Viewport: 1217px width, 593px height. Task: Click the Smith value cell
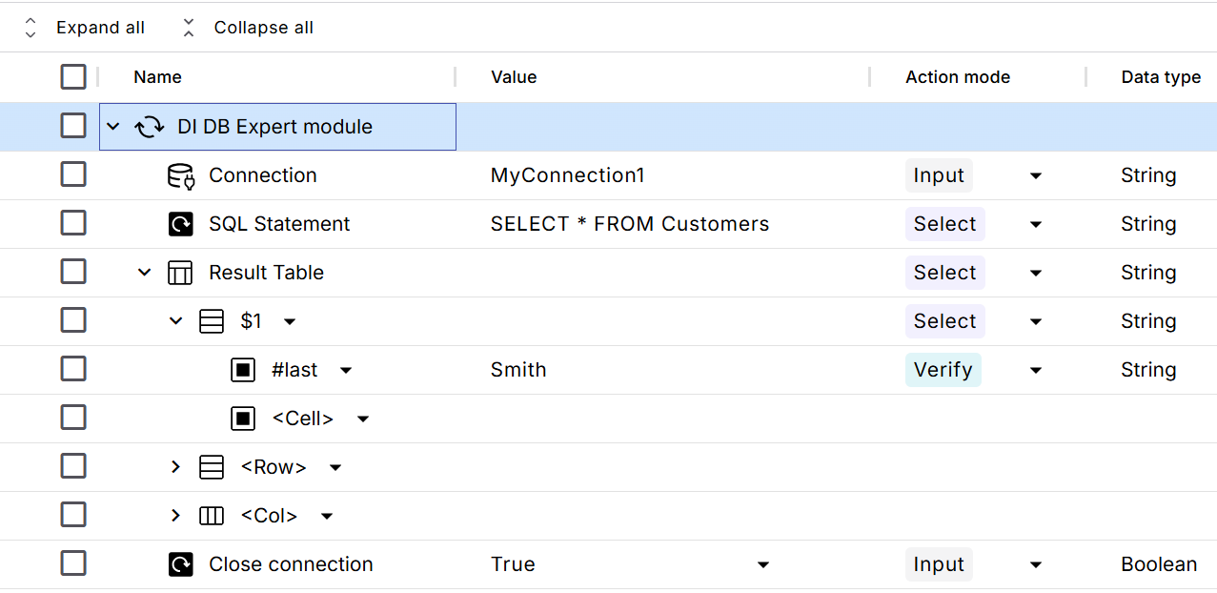518,370
